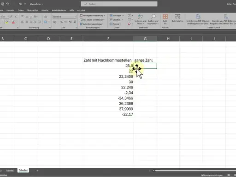
Task: Open the Standard number format dropdown
Action: click(75, 17)
